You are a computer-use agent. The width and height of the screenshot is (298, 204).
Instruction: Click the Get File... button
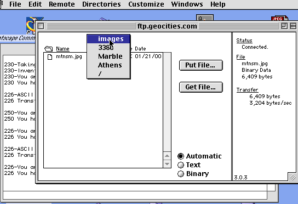click(x=200, y=87)
